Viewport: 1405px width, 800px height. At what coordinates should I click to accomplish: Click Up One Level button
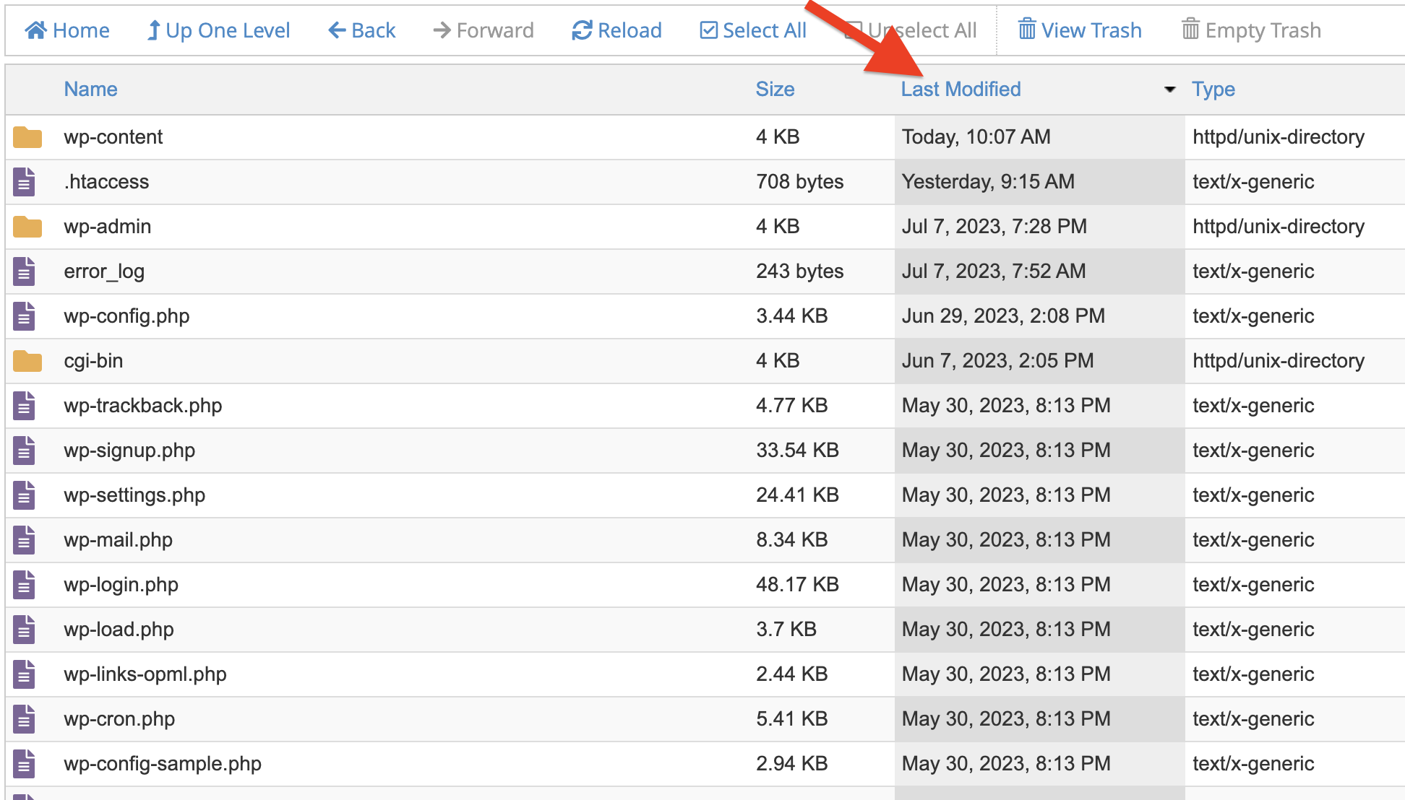[x=218, y=30]
